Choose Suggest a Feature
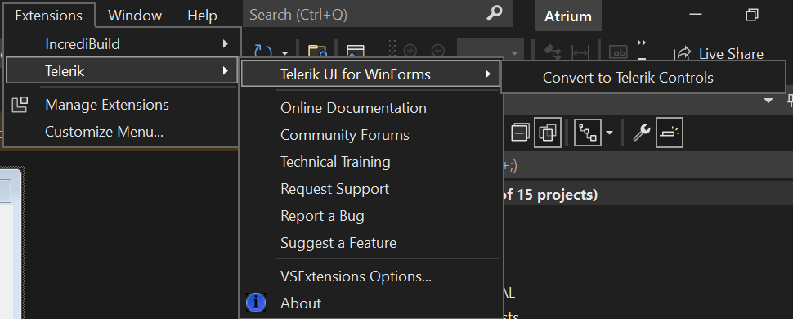 tap(370, 243)
